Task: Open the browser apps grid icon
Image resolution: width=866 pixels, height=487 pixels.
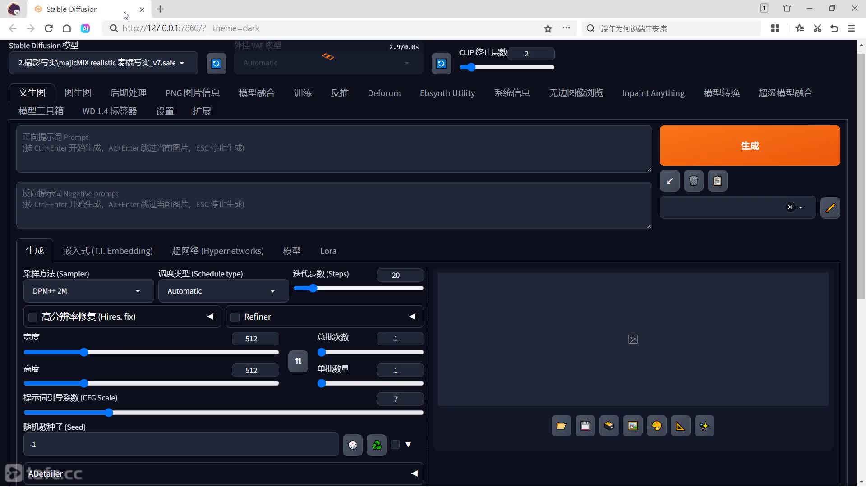Action: point(775,28)
